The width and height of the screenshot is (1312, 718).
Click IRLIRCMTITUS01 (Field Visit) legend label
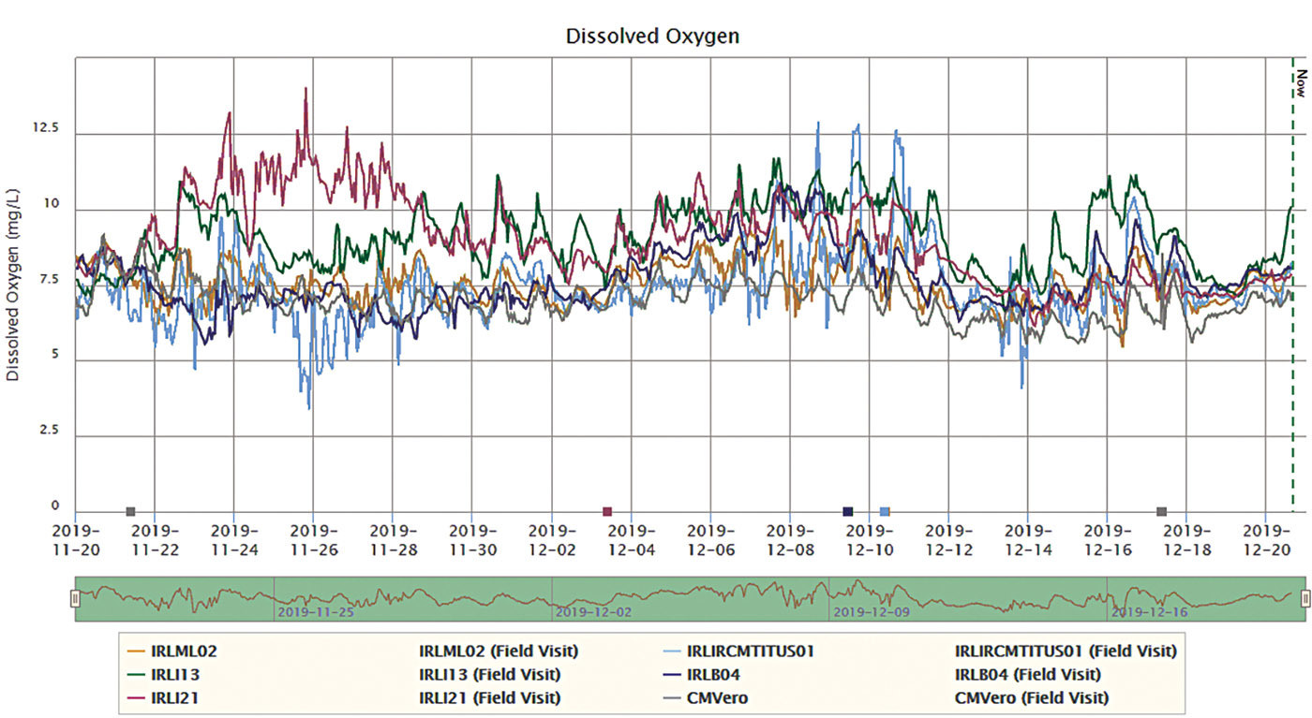click(x=1065, y=651)
